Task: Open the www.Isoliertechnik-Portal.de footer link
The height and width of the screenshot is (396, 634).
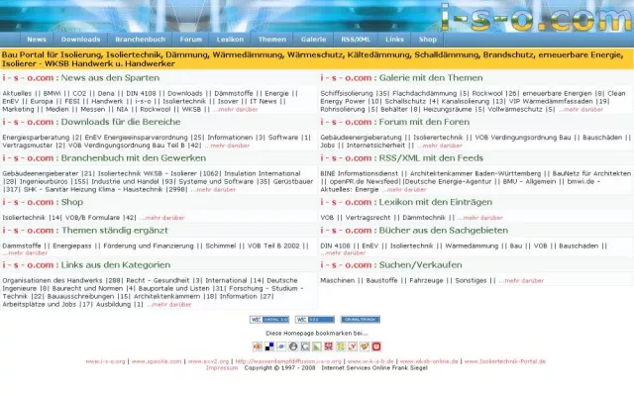Action: point(505,361)
